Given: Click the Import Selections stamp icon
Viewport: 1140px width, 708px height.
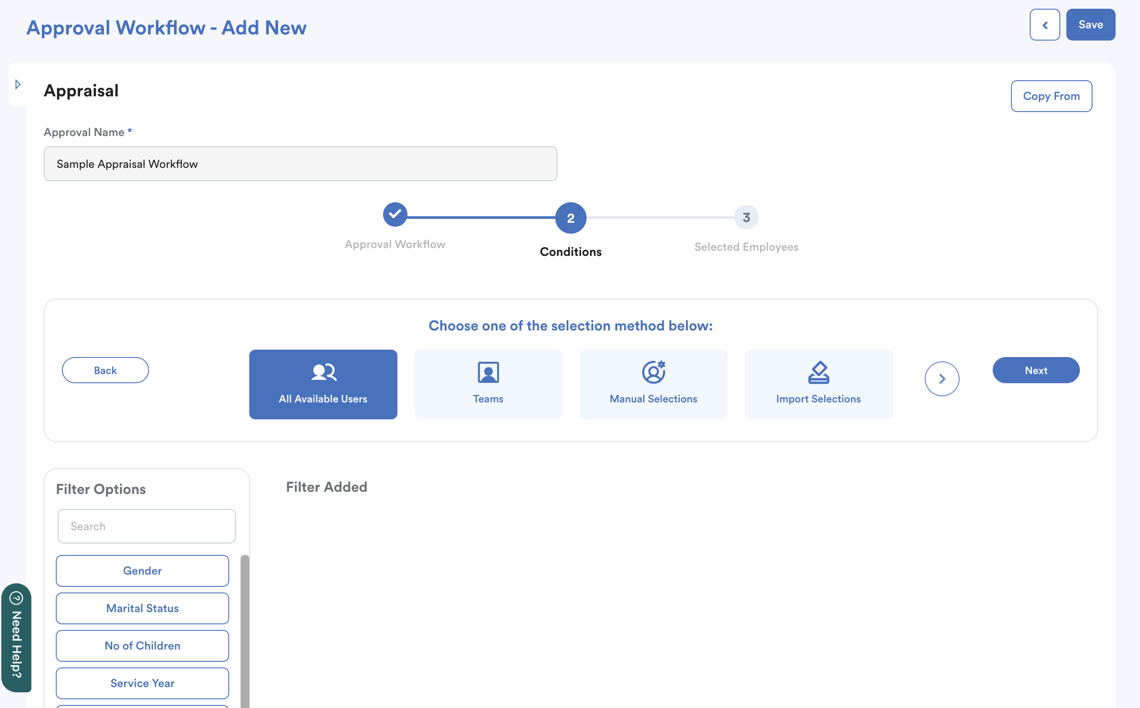Looking at the screenshot, I should pos(818,372).
